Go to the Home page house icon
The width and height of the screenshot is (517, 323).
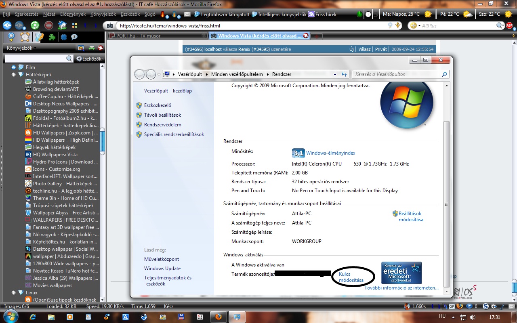tap(62, 25)
